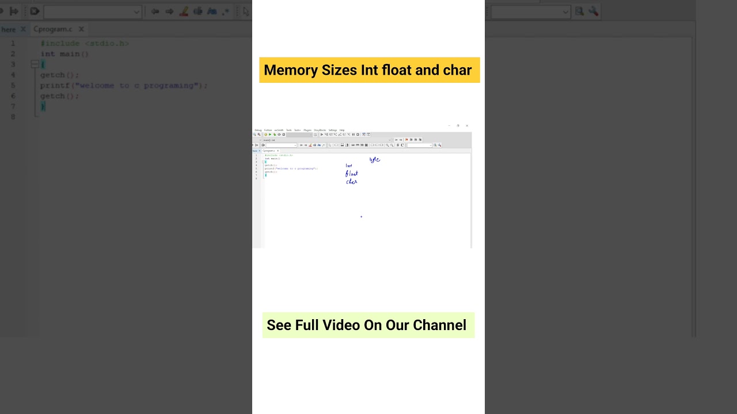Collapse the code fold marker on line 3
The width and height of the screenshot is (737, 414).
coord(35,64)
